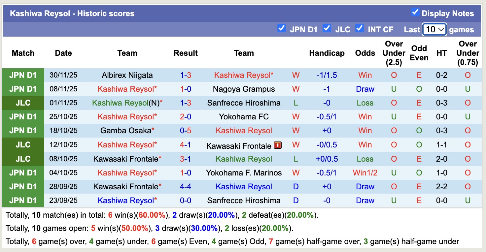Open the 1-3 result of the 30/11/25 match
Screen dimensions: 486x252
pos(186,75)
